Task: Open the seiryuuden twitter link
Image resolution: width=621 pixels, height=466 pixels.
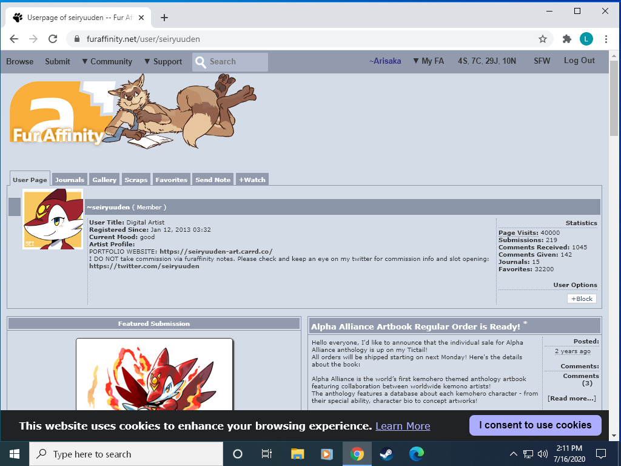Action: pyautogui.click(x=144, y=266)
